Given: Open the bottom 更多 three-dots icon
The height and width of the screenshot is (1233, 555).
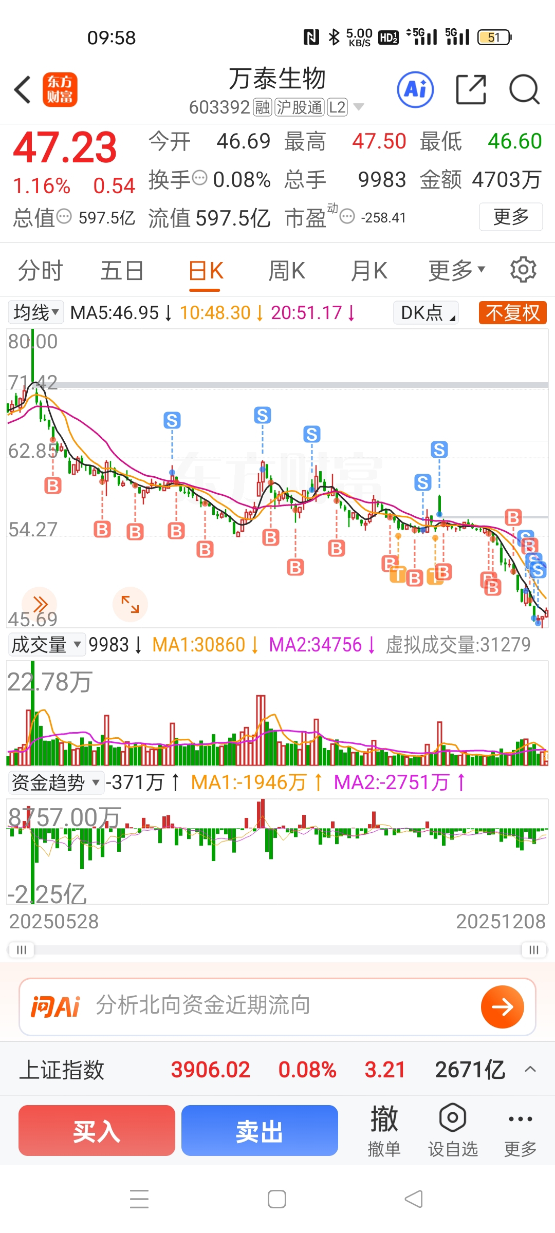Looking at the screenshot, I should coord(520,1130).
